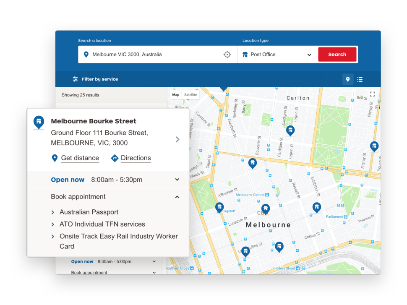Image resolution: width=407 pixels, height=305 pixels.
Task: Click post office pin on Fitzroy St
Action: point(374,146)
